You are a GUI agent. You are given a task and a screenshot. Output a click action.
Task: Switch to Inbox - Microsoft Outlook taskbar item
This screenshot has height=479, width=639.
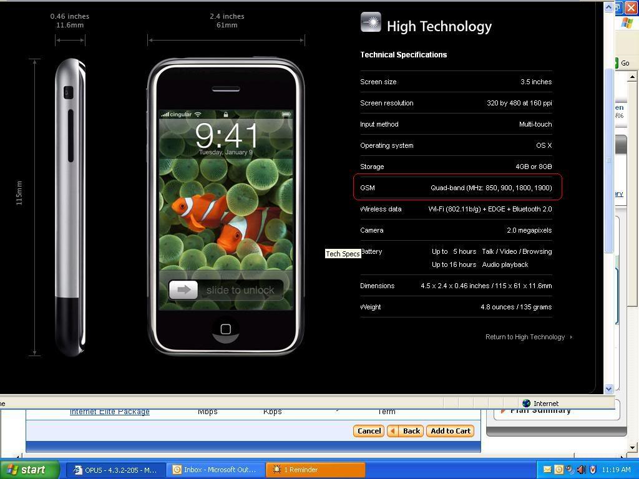215,470
